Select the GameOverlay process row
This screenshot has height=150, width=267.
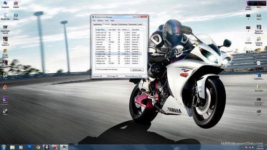118,49
